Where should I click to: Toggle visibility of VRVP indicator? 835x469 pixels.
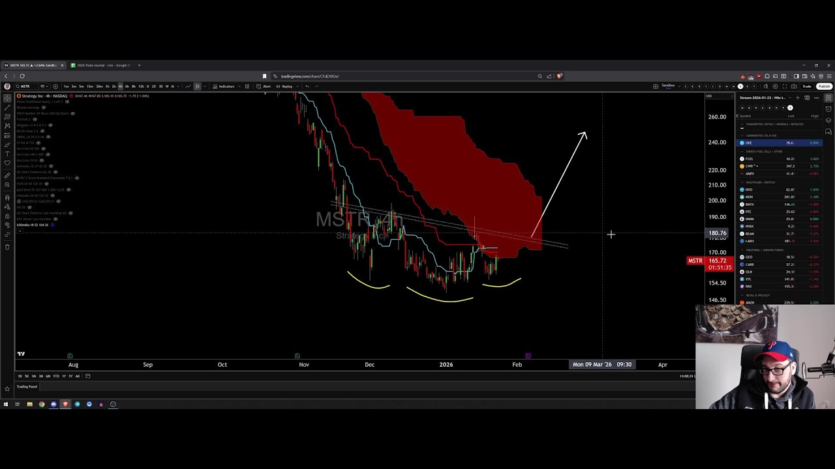73,113
